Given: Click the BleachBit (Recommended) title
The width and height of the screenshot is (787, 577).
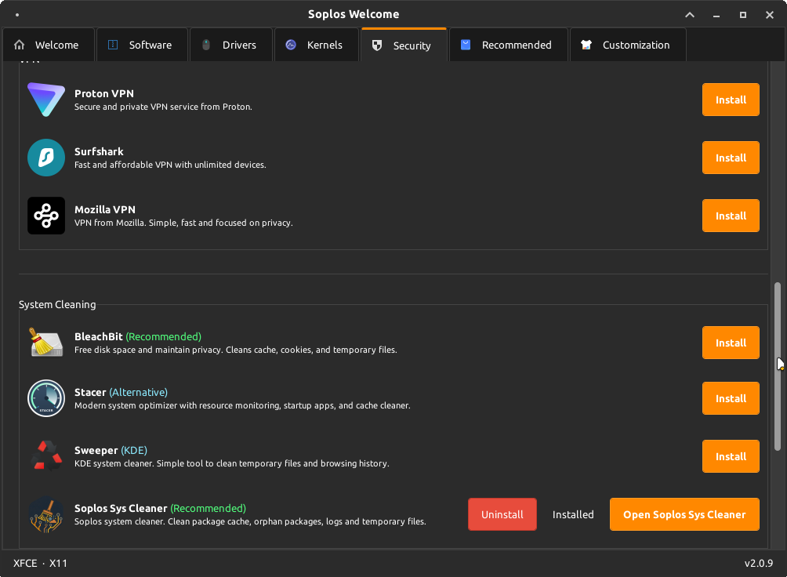Looking at the screenshot, I should pos(137,336).
